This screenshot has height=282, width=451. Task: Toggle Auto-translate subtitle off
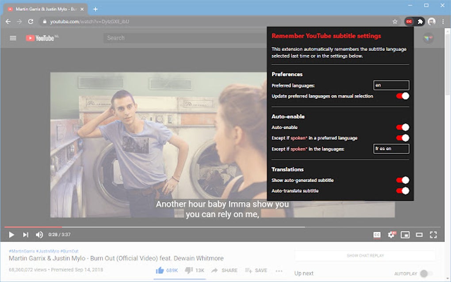pos(403,191)
